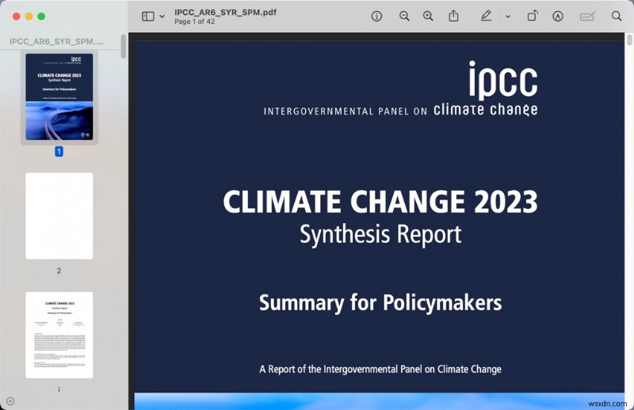Click the 'Synthesis Report' subtitle

[380, 234]
